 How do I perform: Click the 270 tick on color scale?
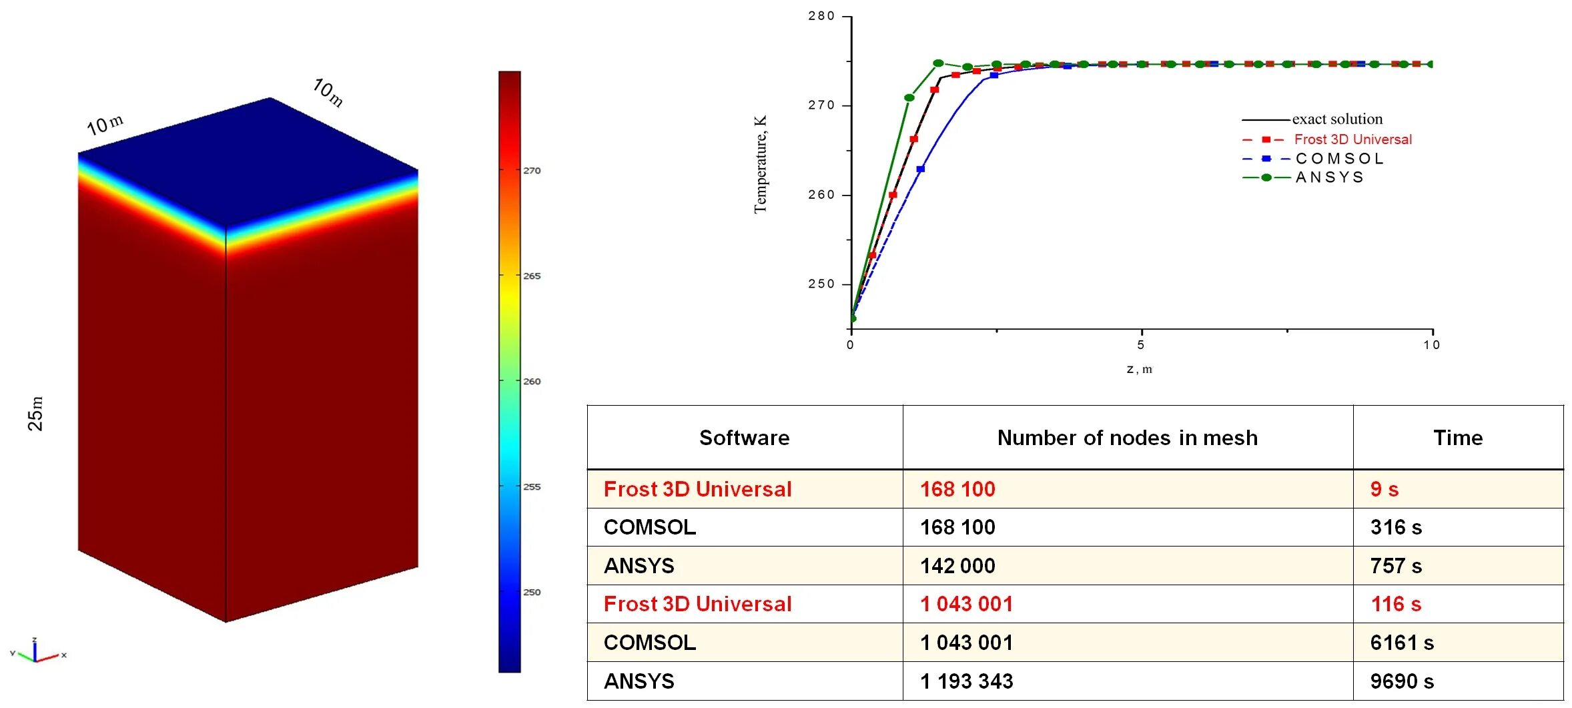point(531,171)
